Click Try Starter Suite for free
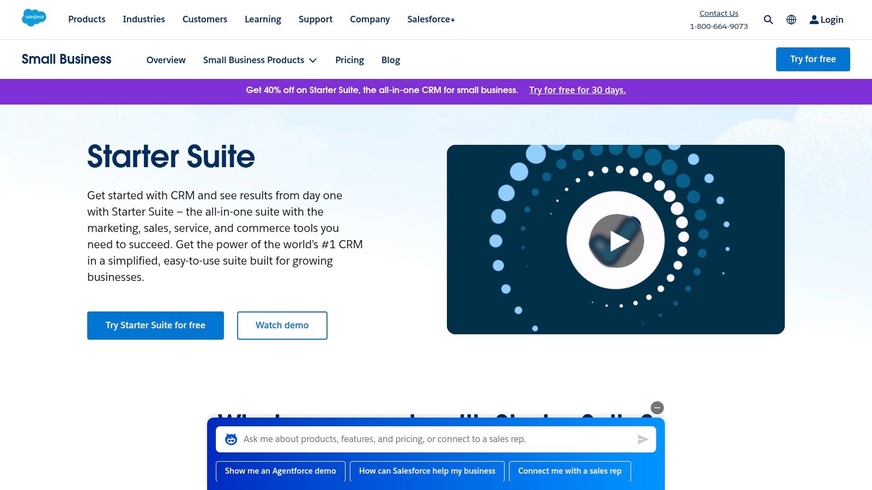Viewport: 872px width, 490px height. point(155,326)
